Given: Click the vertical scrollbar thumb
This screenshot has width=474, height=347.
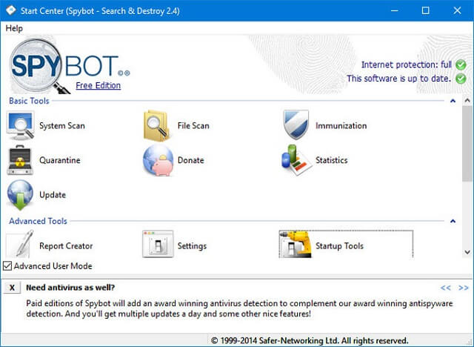Looking at the screenshot, I should [467, 144].
